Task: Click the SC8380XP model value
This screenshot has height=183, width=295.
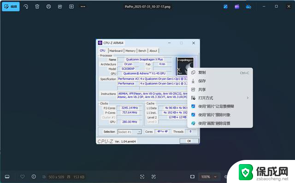Action: (x=128, y=69)
